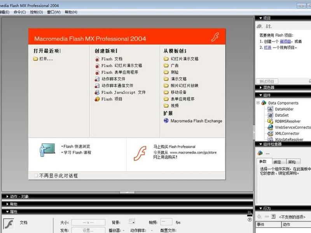Open the 命令(C) menu
311x233 pixels.
coord(20,12)
